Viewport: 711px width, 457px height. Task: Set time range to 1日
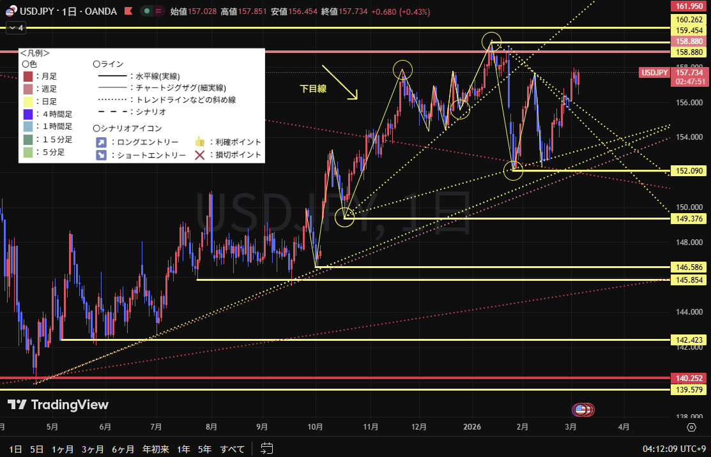15,449
